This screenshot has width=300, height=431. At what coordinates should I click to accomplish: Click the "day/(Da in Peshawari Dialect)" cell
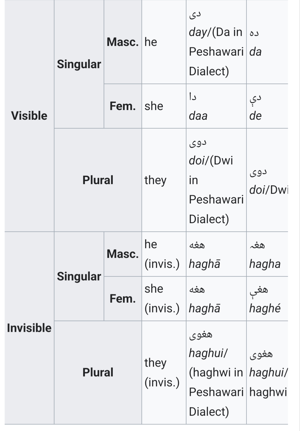click(216, 42)
